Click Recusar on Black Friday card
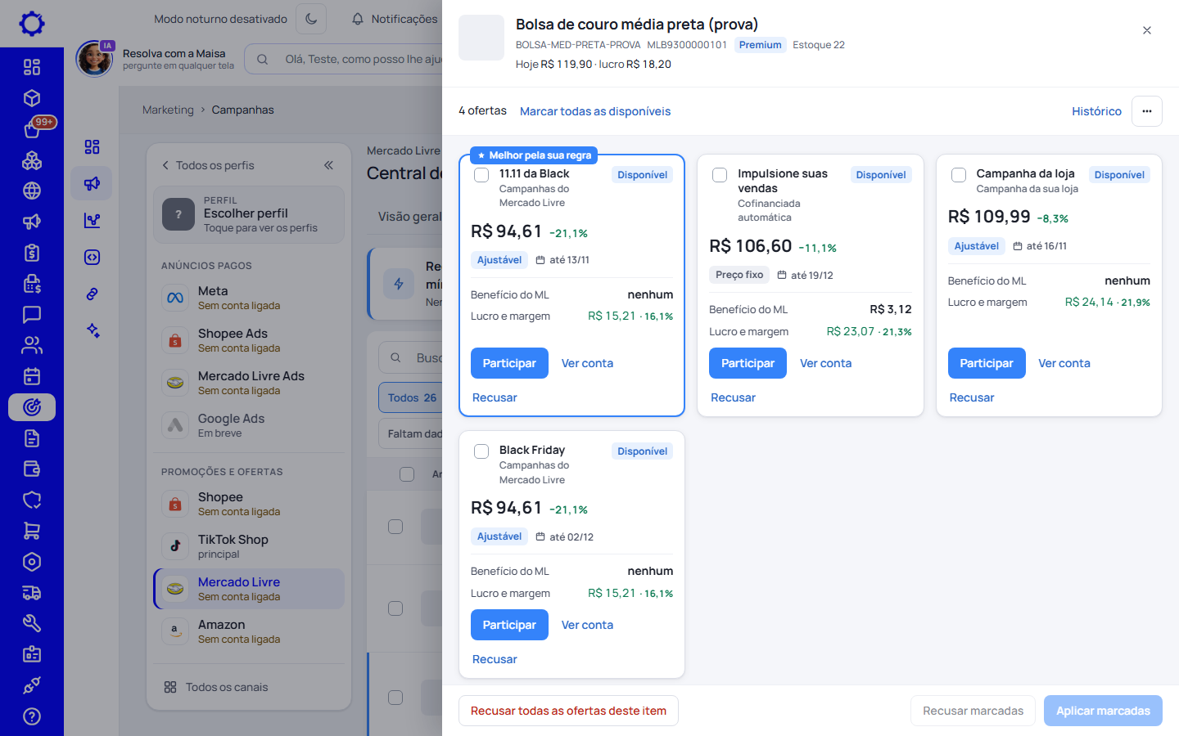The width and height of the screenshot is (1179, 736). 495,659
